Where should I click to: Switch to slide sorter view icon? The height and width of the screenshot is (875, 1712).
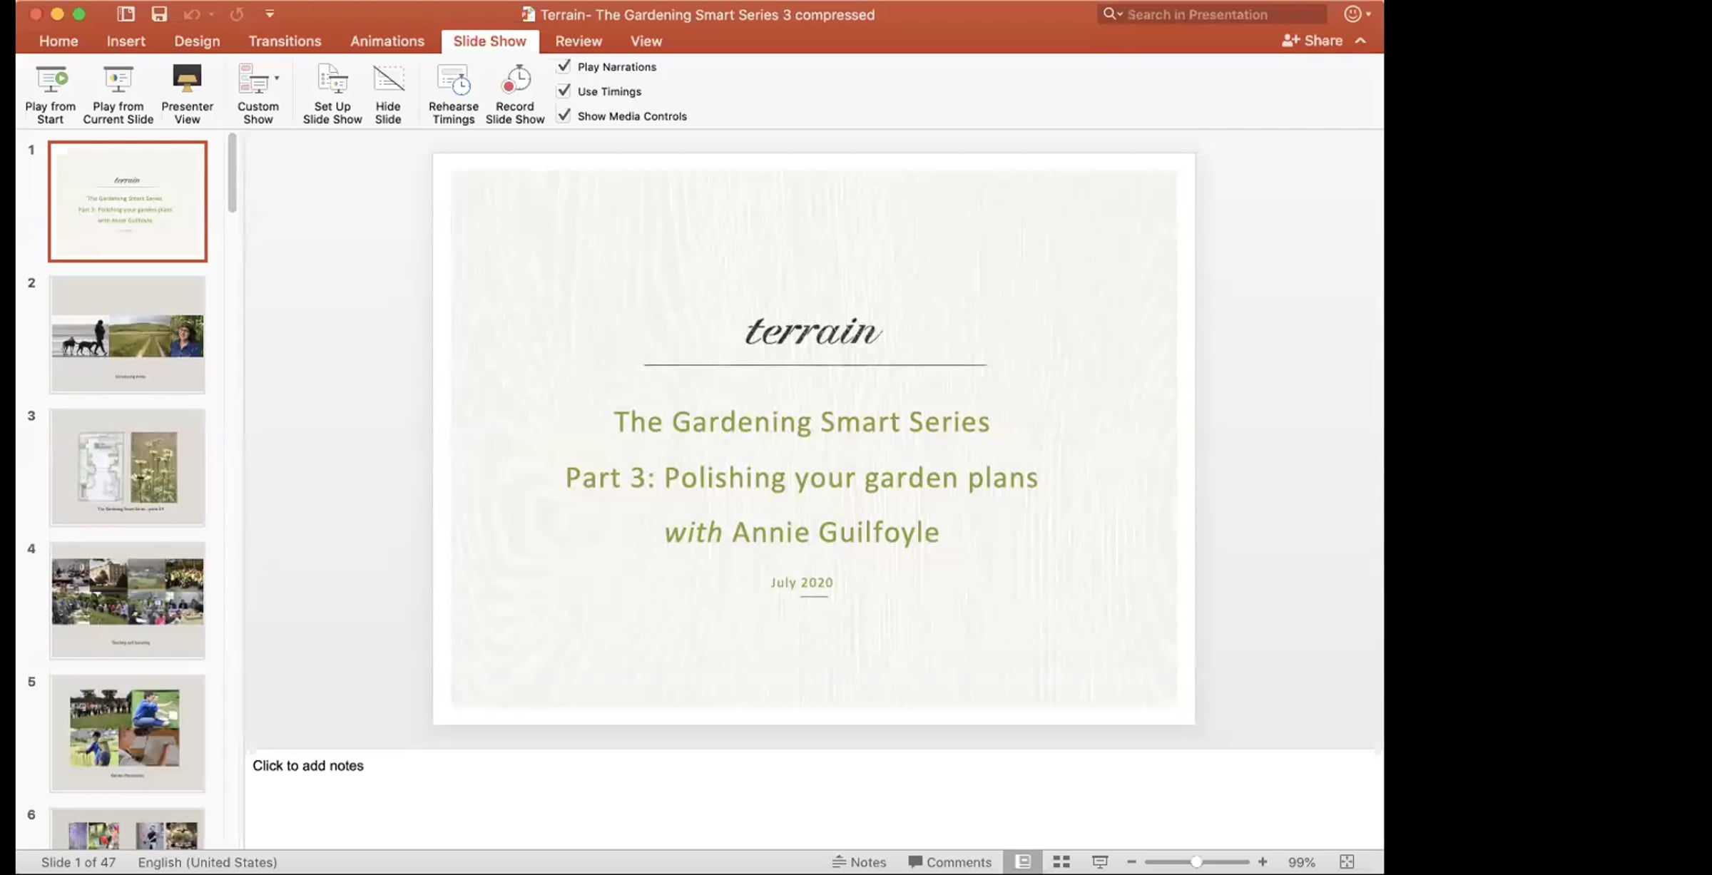tap(1061, 861)
